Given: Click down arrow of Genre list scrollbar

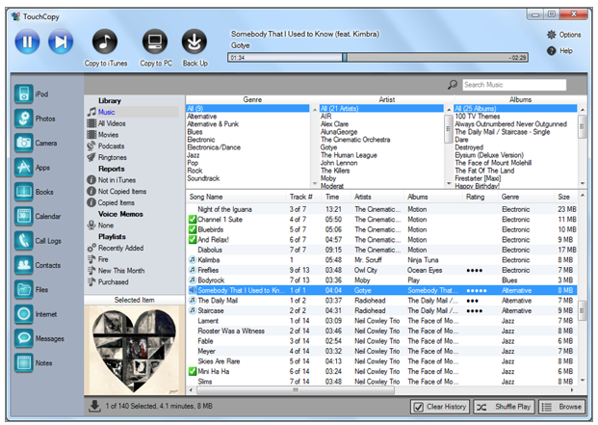Looking at the screenshot, I should click(x=315, y=183).
